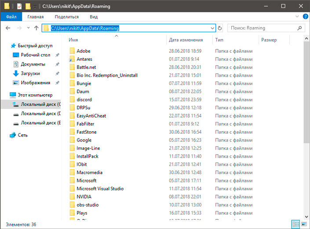The width and height of the screenshot is (310, 229).
Task: Click the Microsoft folder icon
Action: point(72,181)
